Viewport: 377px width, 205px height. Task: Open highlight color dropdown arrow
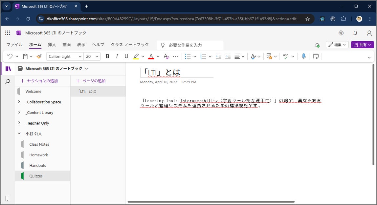pyautogui.click(x=143, y=57)
